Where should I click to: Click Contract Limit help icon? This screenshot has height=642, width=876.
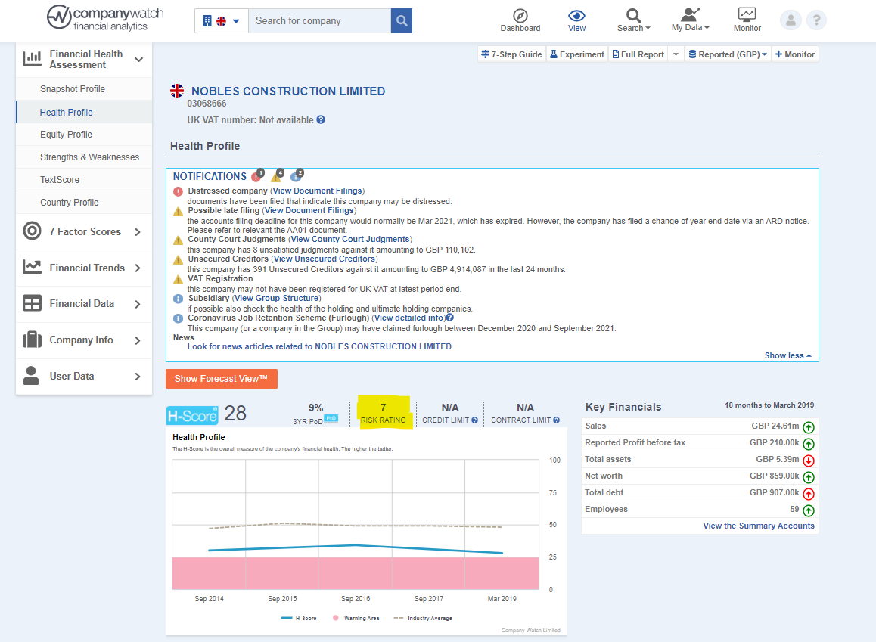click(557, 420)
